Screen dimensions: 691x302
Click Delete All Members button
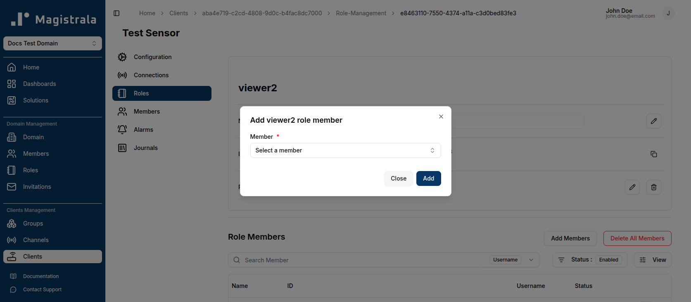pyautogui.click(x=637, y=238)
